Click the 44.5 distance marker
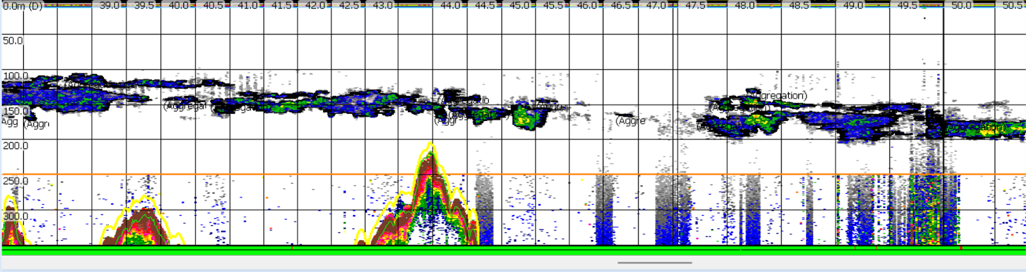The height and width of the screenshot is (272, 1026). coord(485,5)
